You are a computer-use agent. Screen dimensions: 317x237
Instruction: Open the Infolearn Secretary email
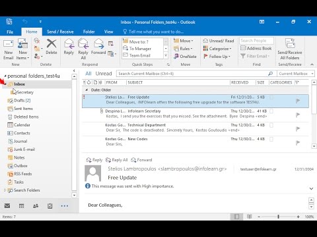(x=195, y=115)
